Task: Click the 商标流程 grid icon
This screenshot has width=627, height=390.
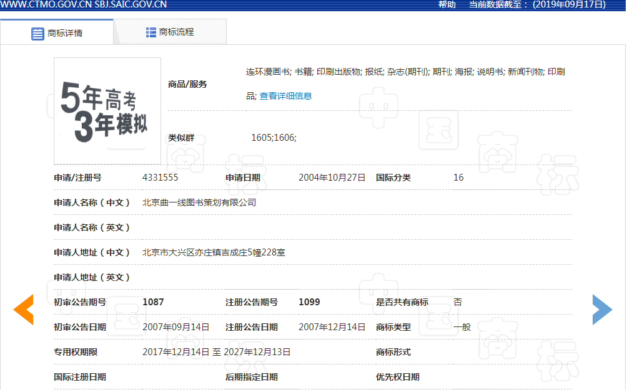Action: pos(151,32)
